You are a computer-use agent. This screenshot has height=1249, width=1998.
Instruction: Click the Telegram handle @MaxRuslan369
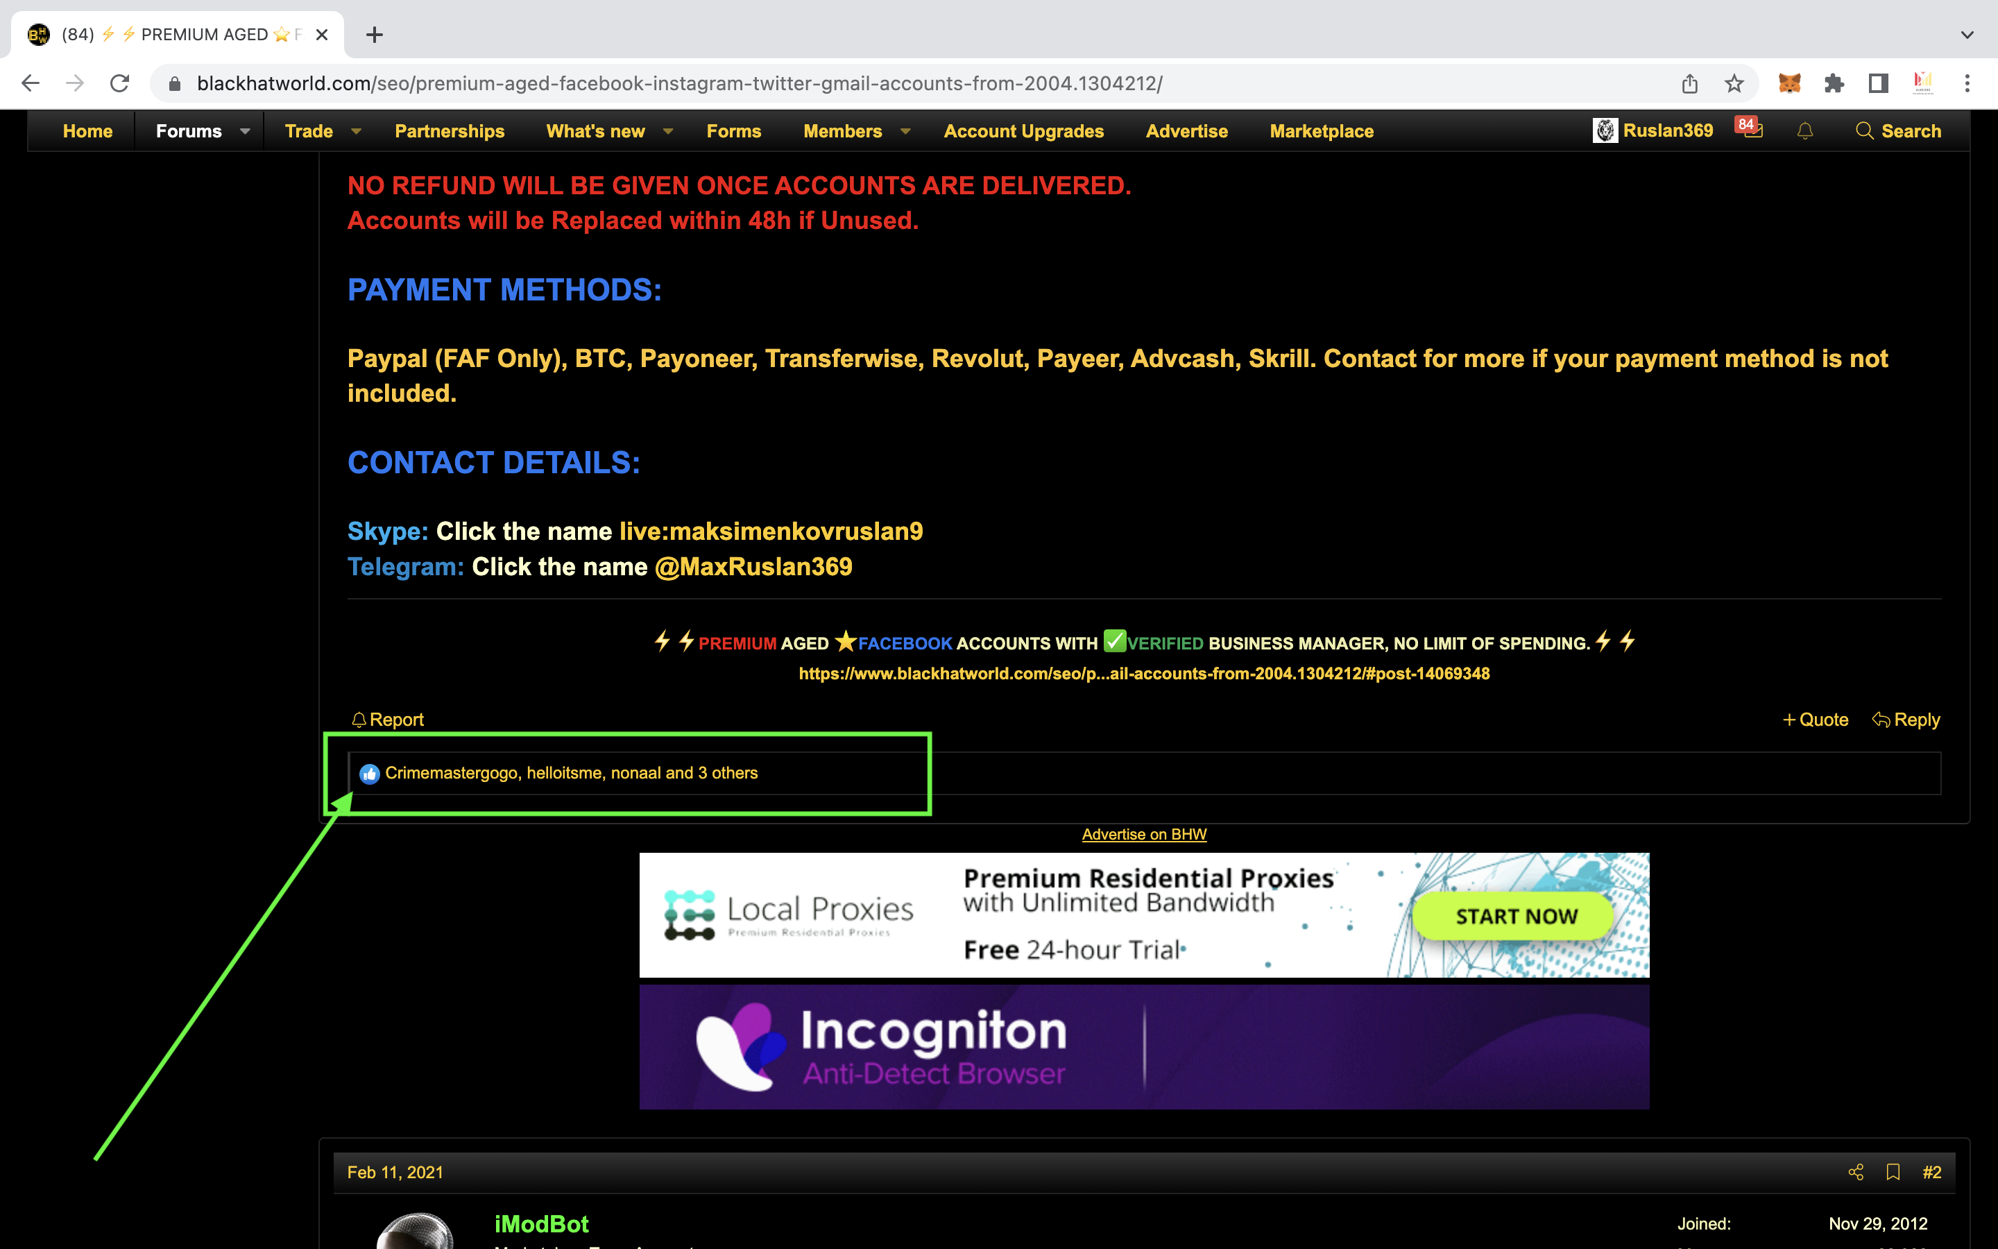(753, 567)
